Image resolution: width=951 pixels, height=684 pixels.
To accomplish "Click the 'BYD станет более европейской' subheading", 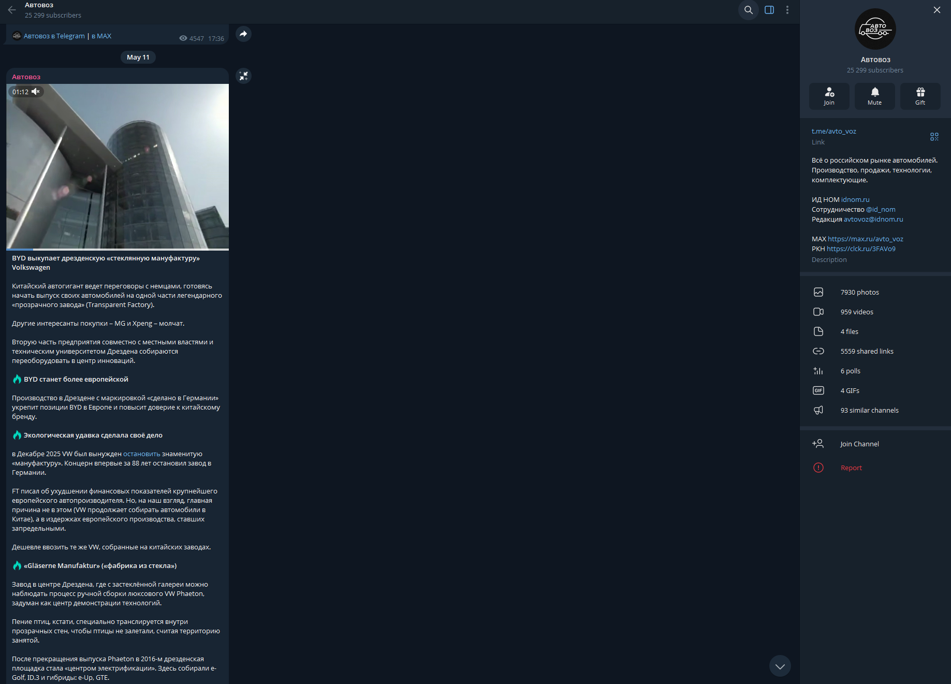I will (76, 380).
